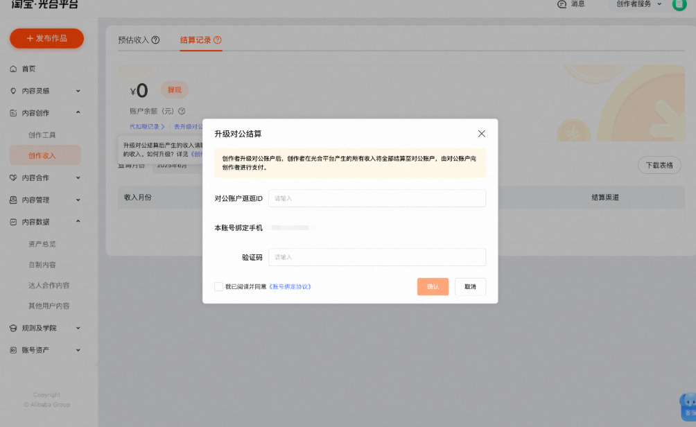Screen dimensions: 696x427
Task: Click the graduation cap icon beside 规则及学院
Action: pyautogui.click(x=13, y=328)
